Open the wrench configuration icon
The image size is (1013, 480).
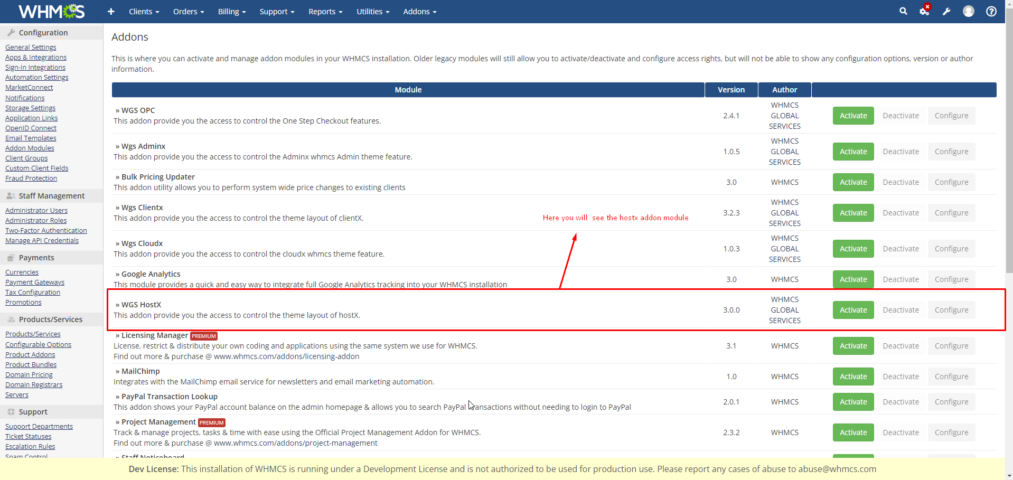946,12
